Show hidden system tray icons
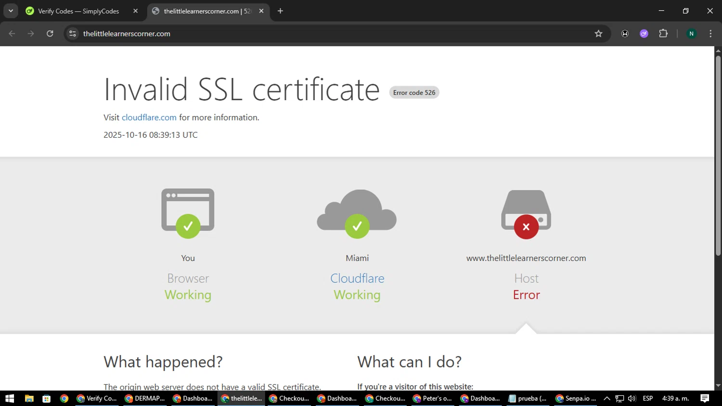Image resolution: width=722 pixels, height=406 pixels. point(607,398)
